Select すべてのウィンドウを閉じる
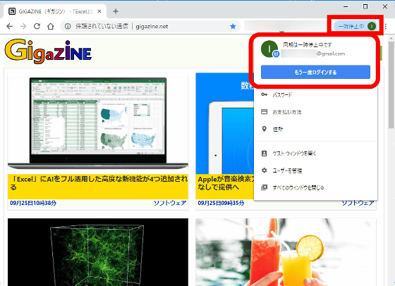 click(315, 187)
